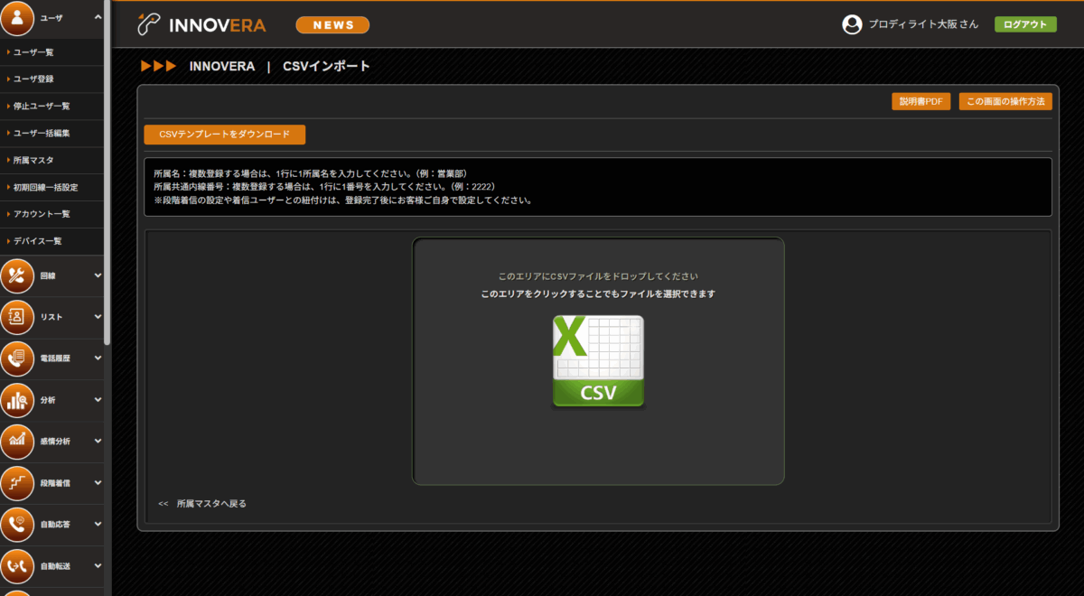
Task: Expand the 回線 menu chevron
Action: coord(98,275)
